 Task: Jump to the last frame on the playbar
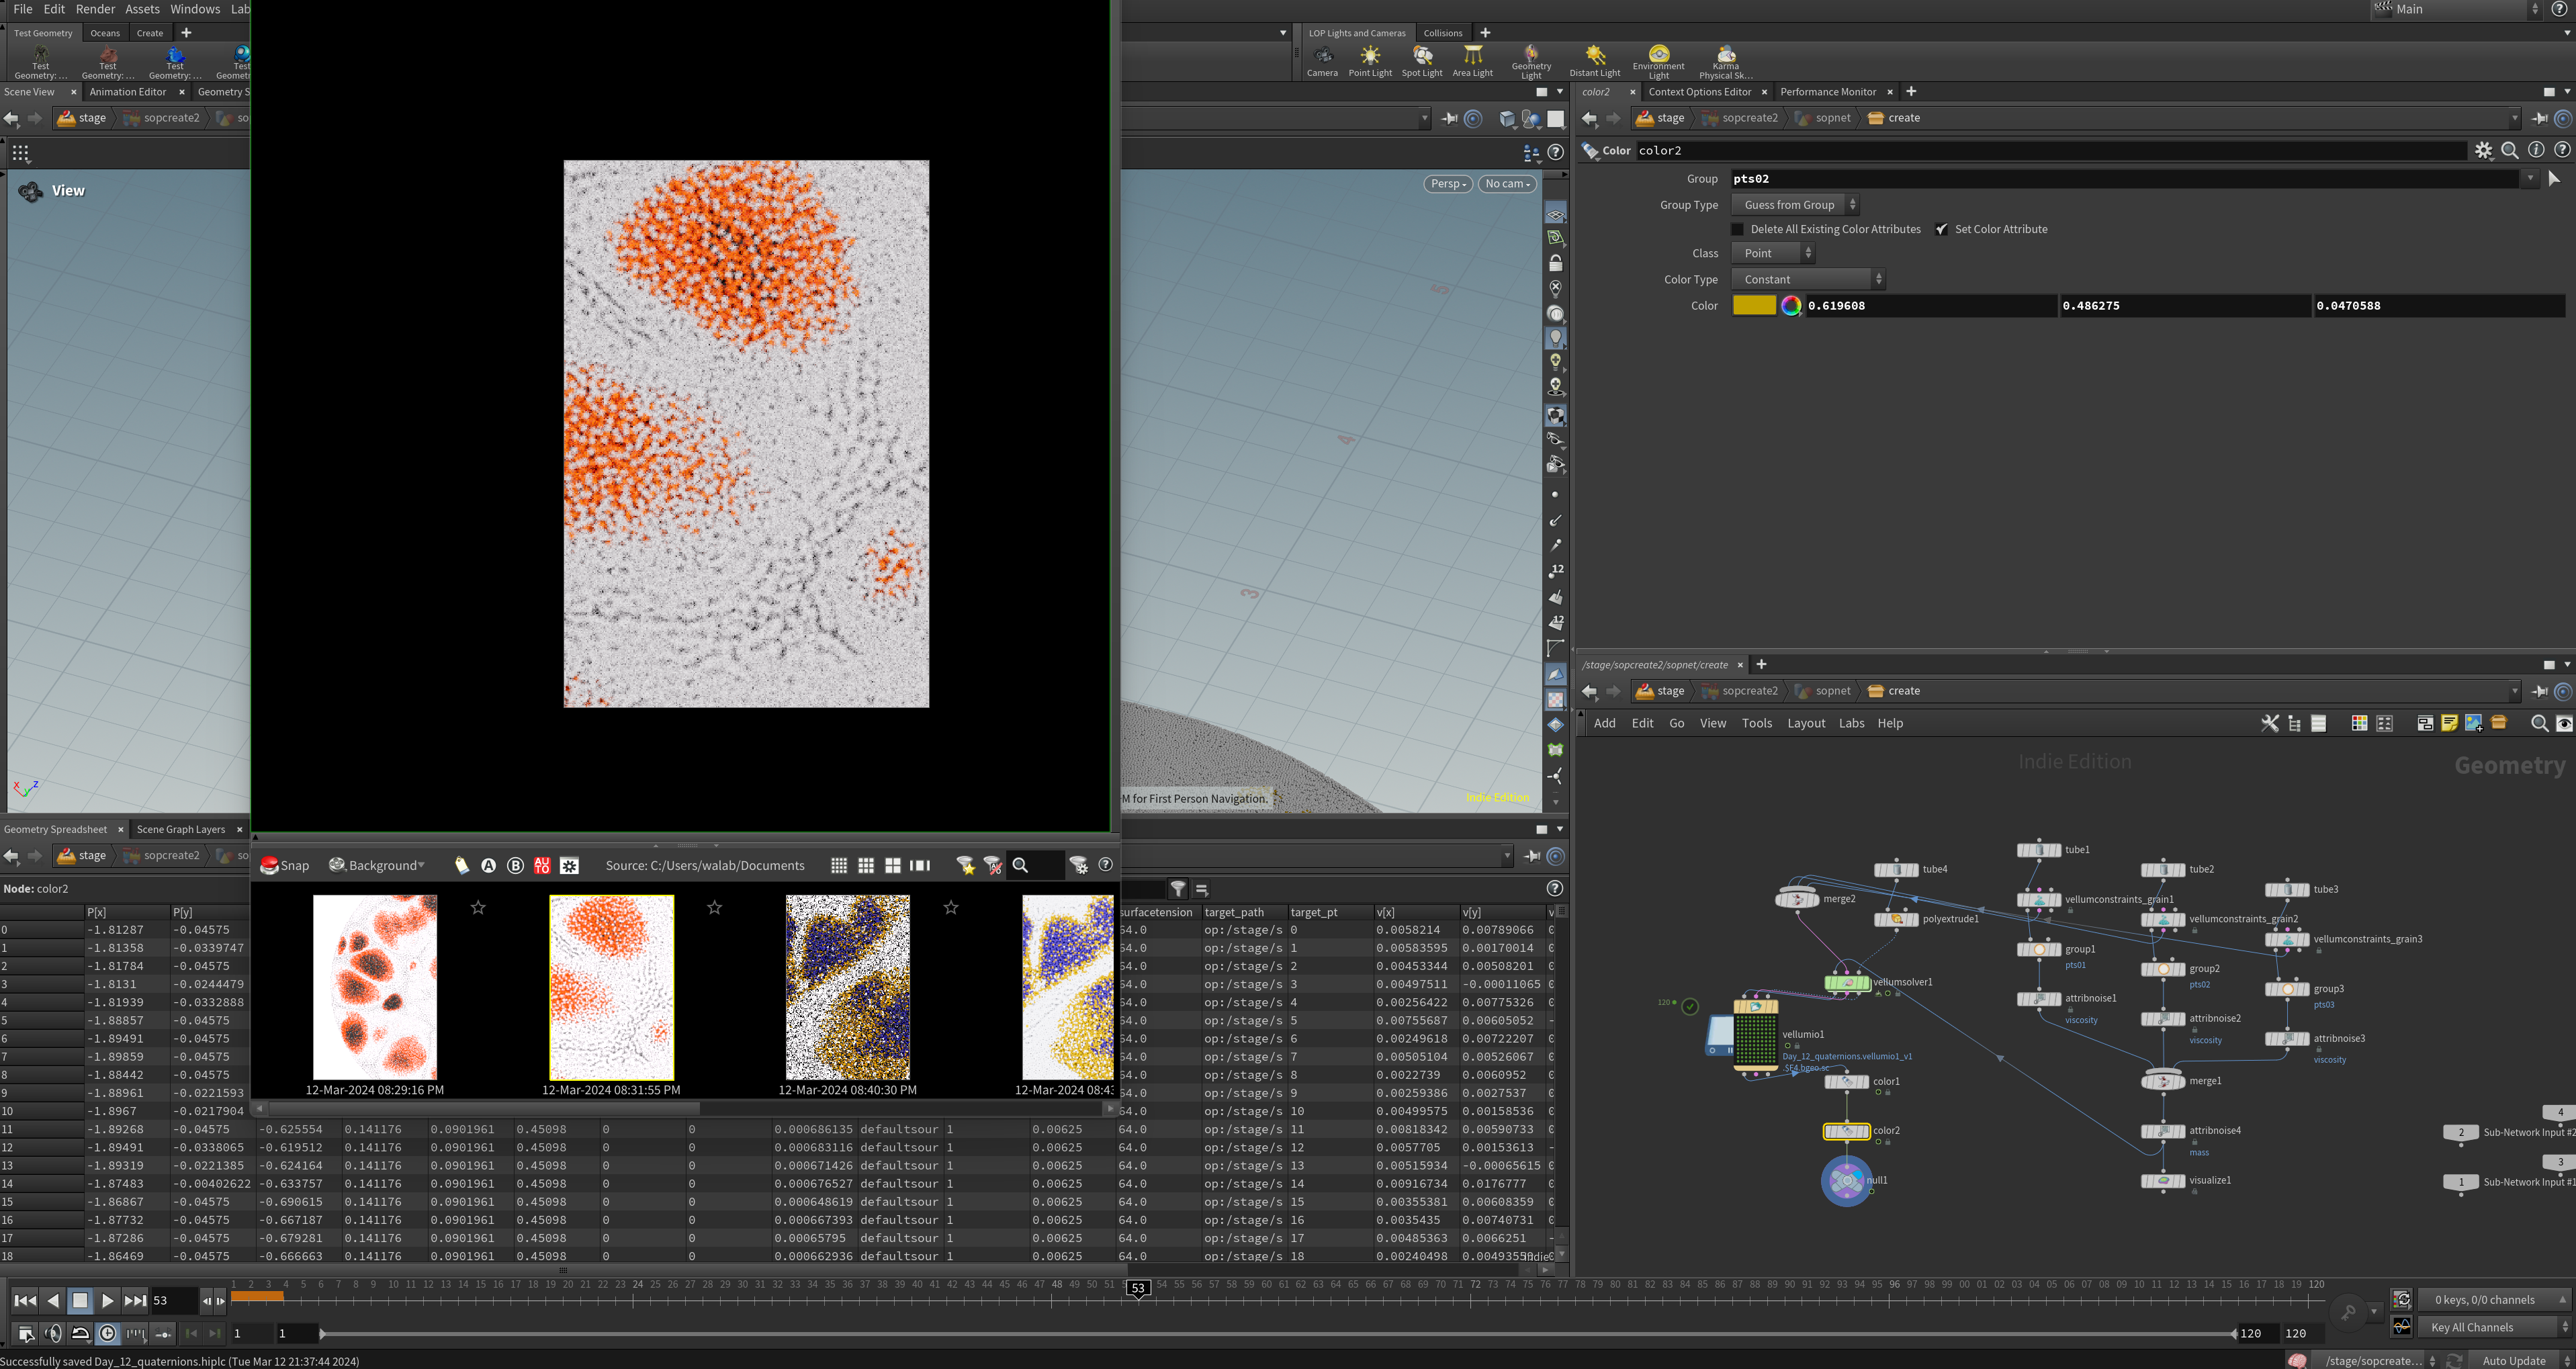(135, 1301)
